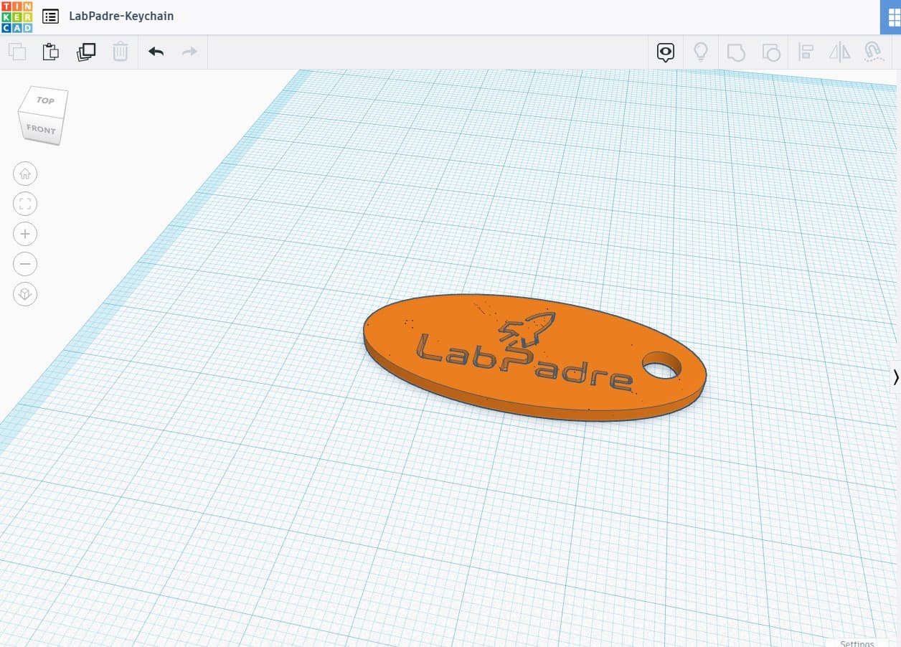Undo the last action
This screenshot has width=901, height=647.
point(156,52)
